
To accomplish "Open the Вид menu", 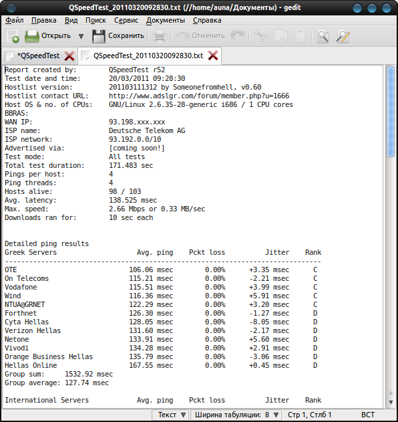I will (71, 20).
